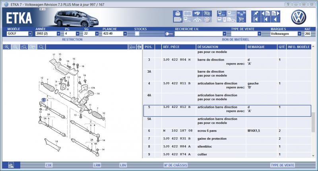Click the single left triangle back icon
The height and width of the screenshot is (171, 318).
click(x=275, y=19)
